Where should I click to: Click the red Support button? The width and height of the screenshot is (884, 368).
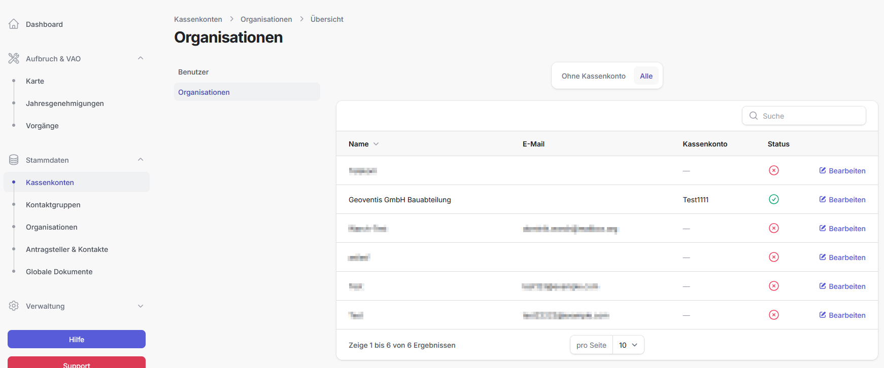77,362
